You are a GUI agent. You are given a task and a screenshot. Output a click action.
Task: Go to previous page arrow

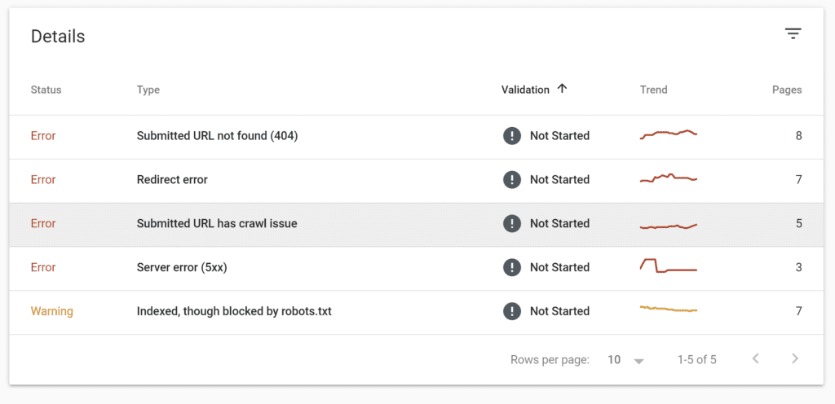click(x=755, y=359)
